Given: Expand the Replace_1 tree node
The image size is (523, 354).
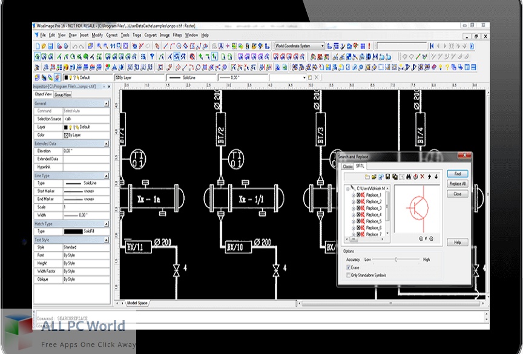Looking at the screenshot, I should (354, 195).
